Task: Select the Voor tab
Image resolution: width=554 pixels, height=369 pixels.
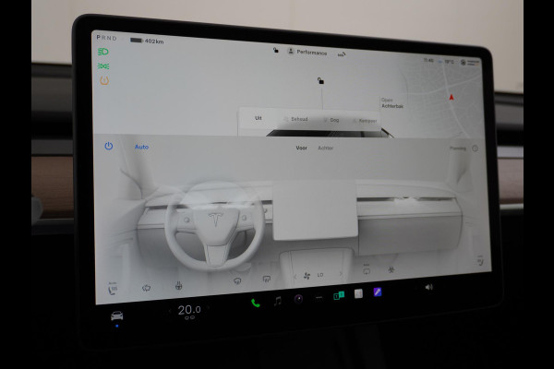Action: point(301,148)
